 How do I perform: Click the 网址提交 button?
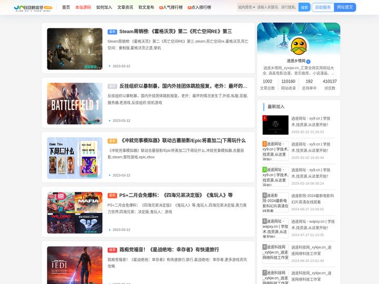click(x=345, y=7)
